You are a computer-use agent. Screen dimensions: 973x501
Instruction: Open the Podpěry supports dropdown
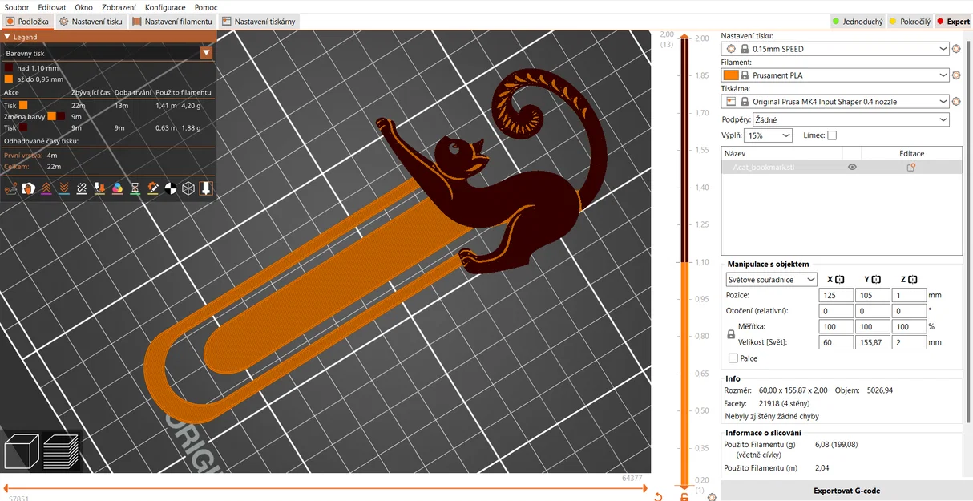coord(851,119)
